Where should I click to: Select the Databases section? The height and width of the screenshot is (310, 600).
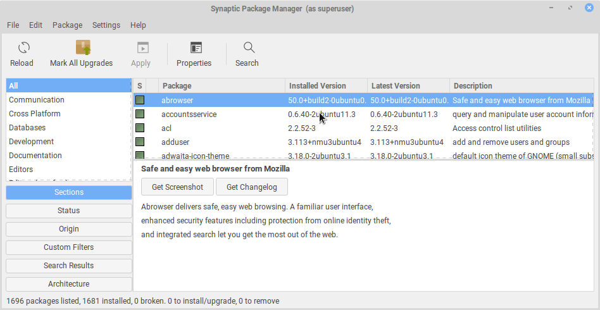point(27,128)
